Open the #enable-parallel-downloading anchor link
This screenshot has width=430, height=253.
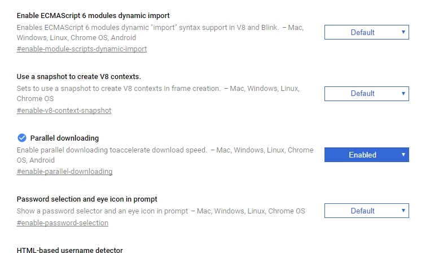coord(64,172)
